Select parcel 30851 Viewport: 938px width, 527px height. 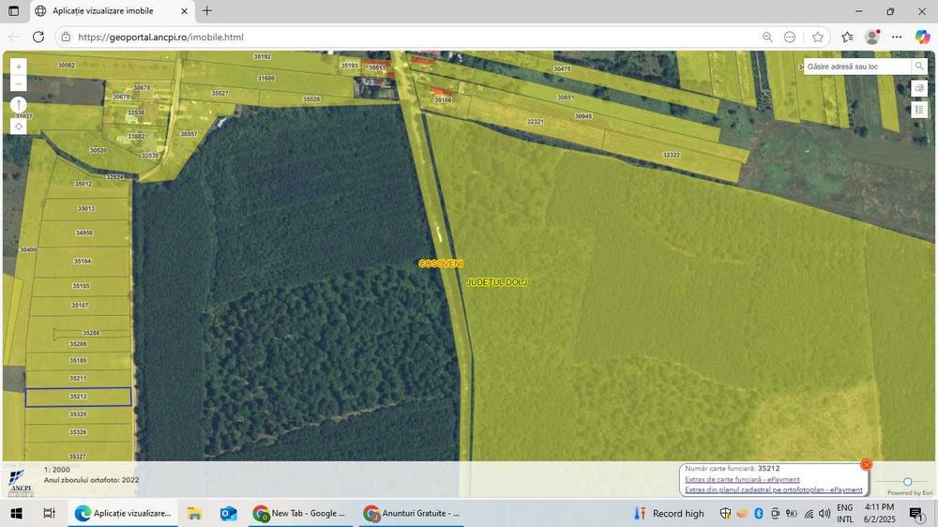pos(566,97)
